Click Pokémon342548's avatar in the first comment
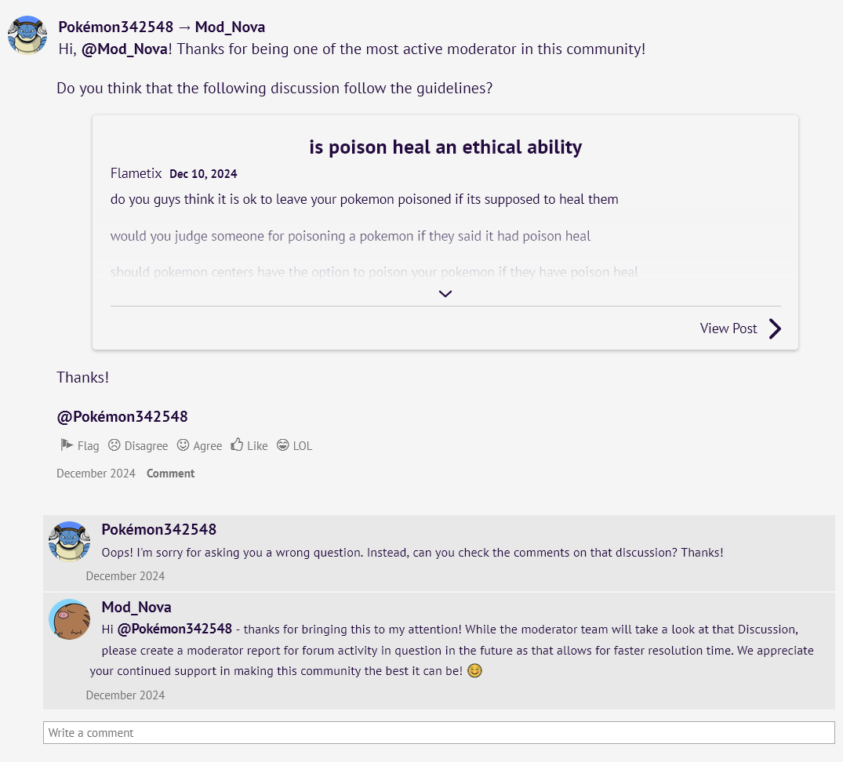This screenshot has height=762, width=843. [69, 542]
